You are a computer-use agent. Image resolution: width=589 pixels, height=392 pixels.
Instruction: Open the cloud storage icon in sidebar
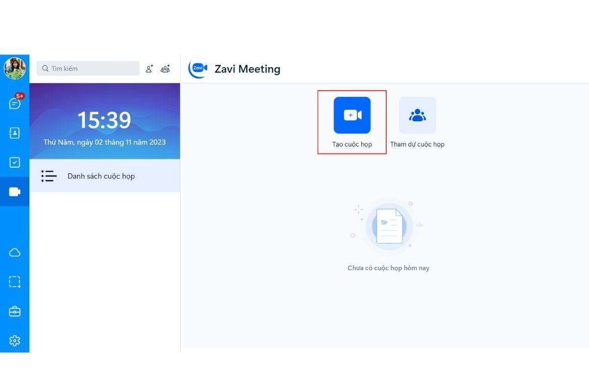click(x=15, y=252)
